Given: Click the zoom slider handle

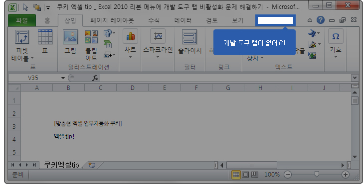Looking at the screenshot, I should (317, 175).
